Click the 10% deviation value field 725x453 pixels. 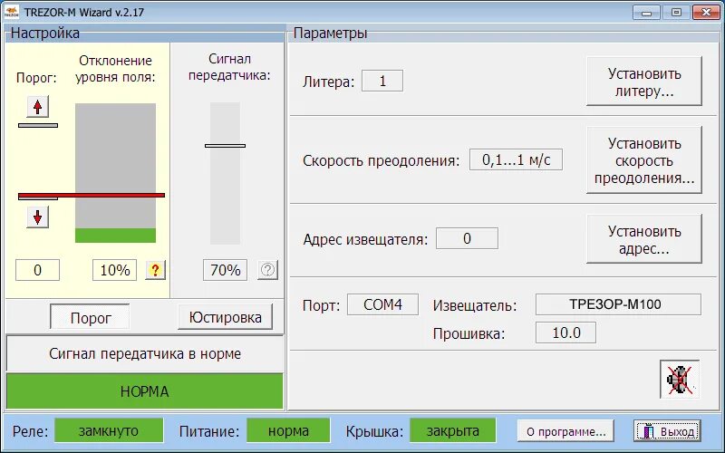(115, 270)
